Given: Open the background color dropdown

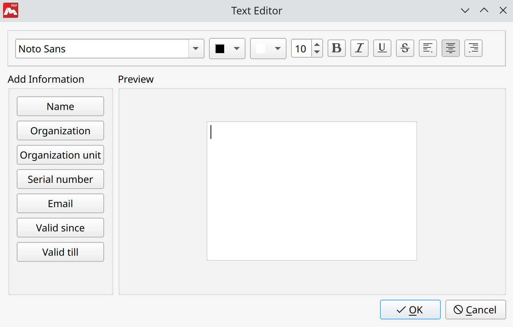Looking at the screenshot, I should (277, 49).
